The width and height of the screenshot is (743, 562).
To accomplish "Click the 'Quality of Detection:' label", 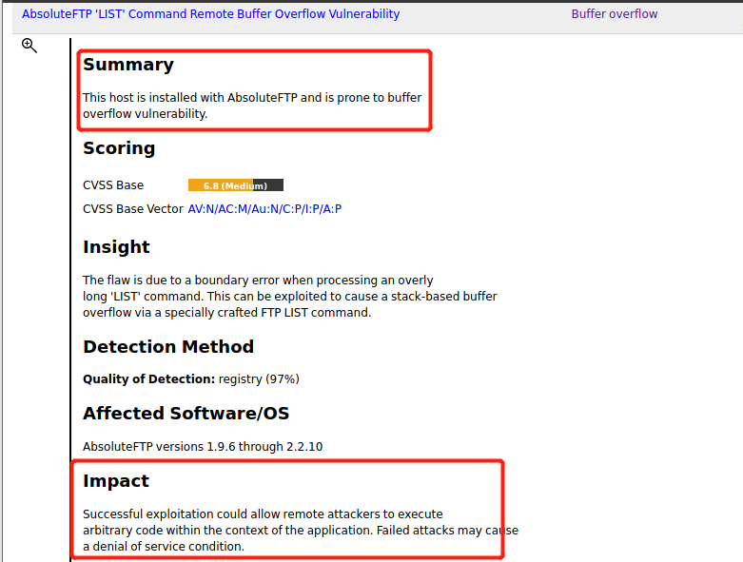I will [148, 379].
